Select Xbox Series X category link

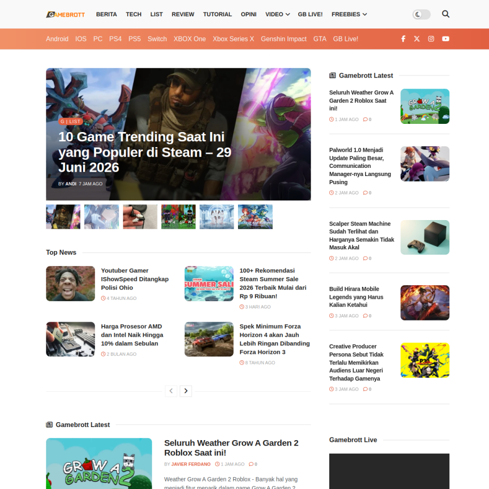[x=233, y=39]
